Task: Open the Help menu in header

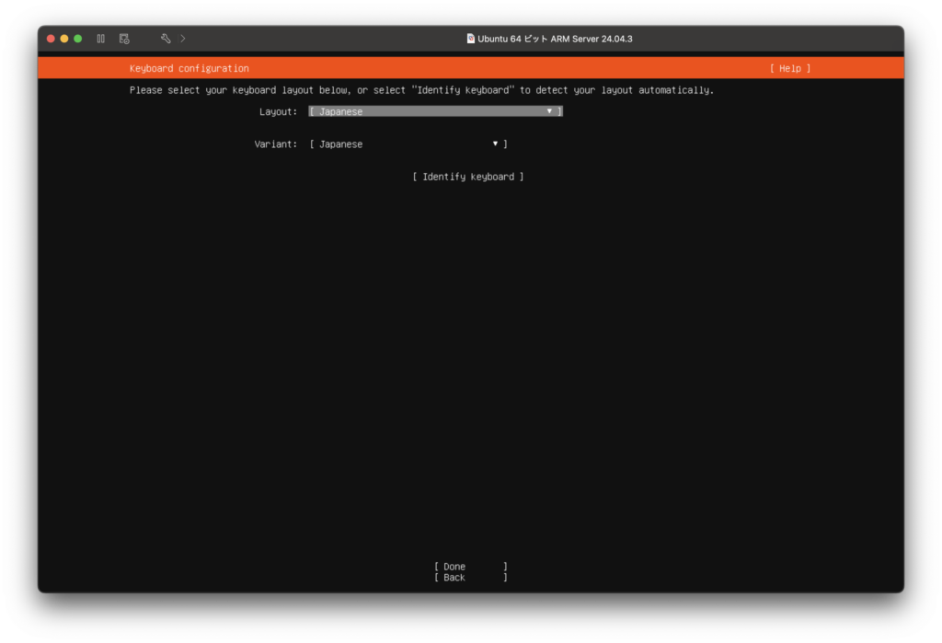Action: (790, 68)
